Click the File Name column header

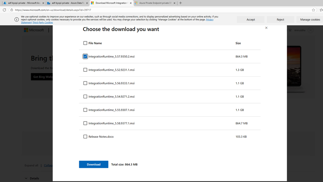pyautogui.click(x=95, y=43)
